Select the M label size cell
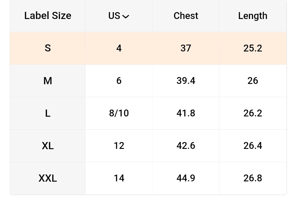298x202 pixels. [48, 81]
